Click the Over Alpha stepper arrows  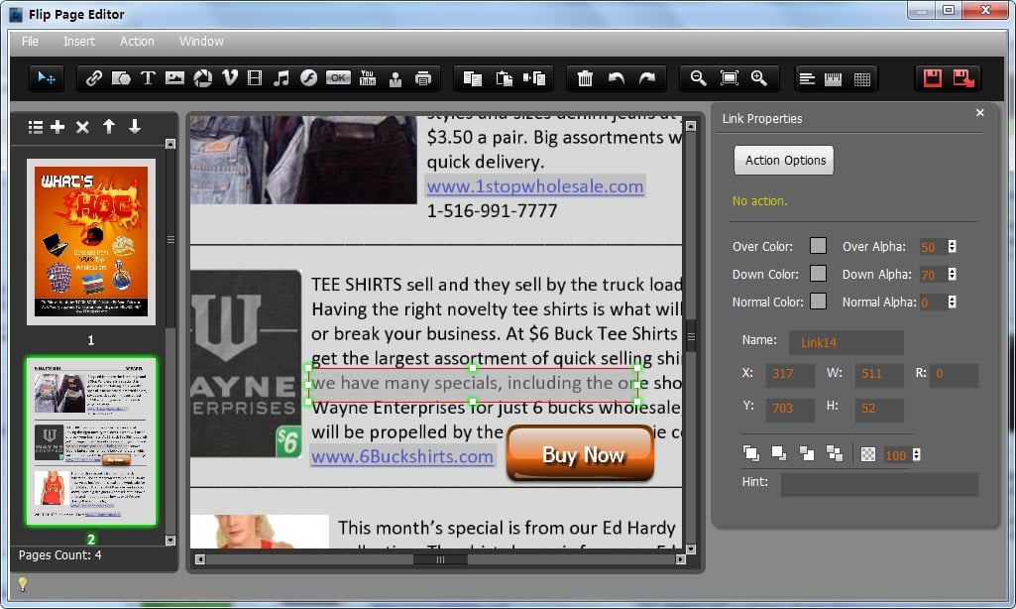(x=952, y=246)
